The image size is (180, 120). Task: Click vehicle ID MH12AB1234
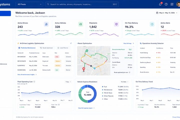21,57
